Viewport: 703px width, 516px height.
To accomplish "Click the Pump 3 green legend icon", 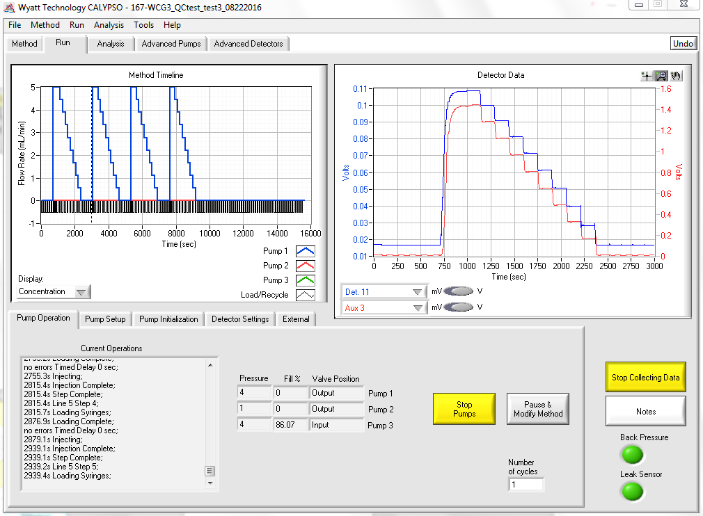I will 306,280.
